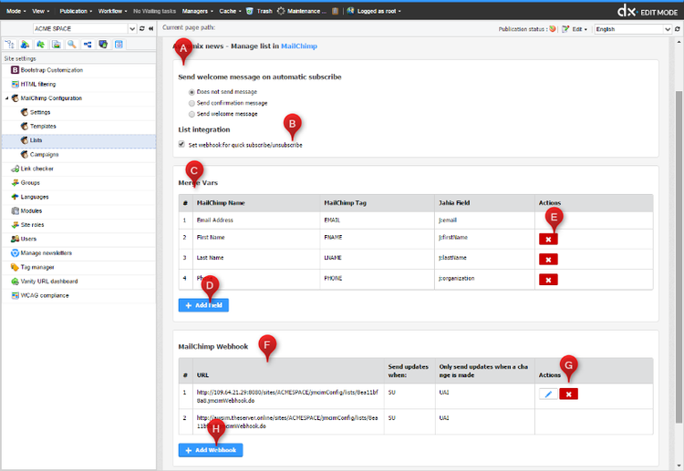Click the Add Webhook button
The width and height of the screenshot is (684, 471).
tap(211, 450)
